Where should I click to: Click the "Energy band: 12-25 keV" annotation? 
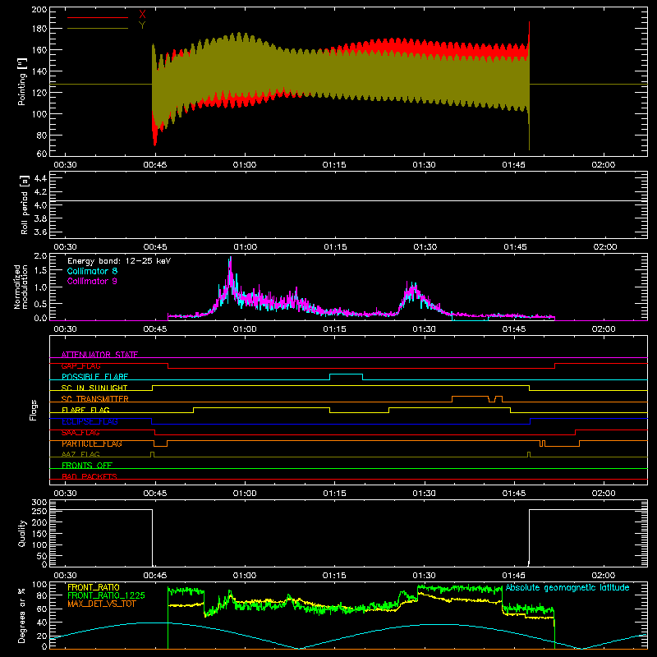click(119, 261)
